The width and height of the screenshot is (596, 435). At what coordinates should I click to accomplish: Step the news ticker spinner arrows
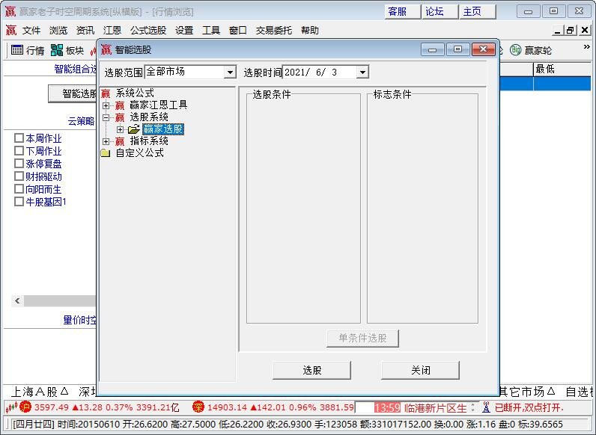(473, 407)
